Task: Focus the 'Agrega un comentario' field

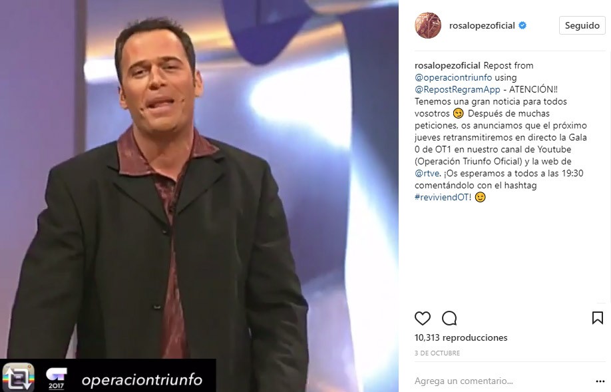Action: tap(503, 381)
